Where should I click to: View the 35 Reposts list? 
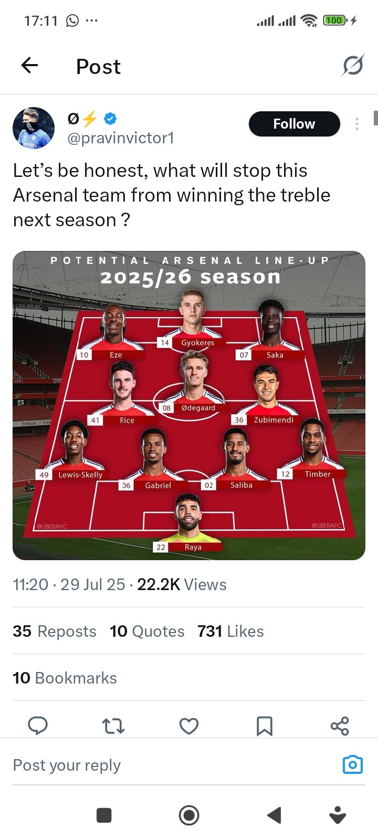(55, 631)
